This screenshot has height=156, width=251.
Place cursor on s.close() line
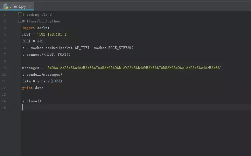coord(32,101)
